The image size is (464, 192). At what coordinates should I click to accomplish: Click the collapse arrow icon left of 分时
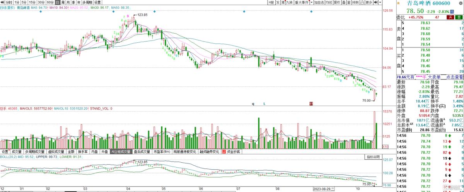click(x=2, y=2)
